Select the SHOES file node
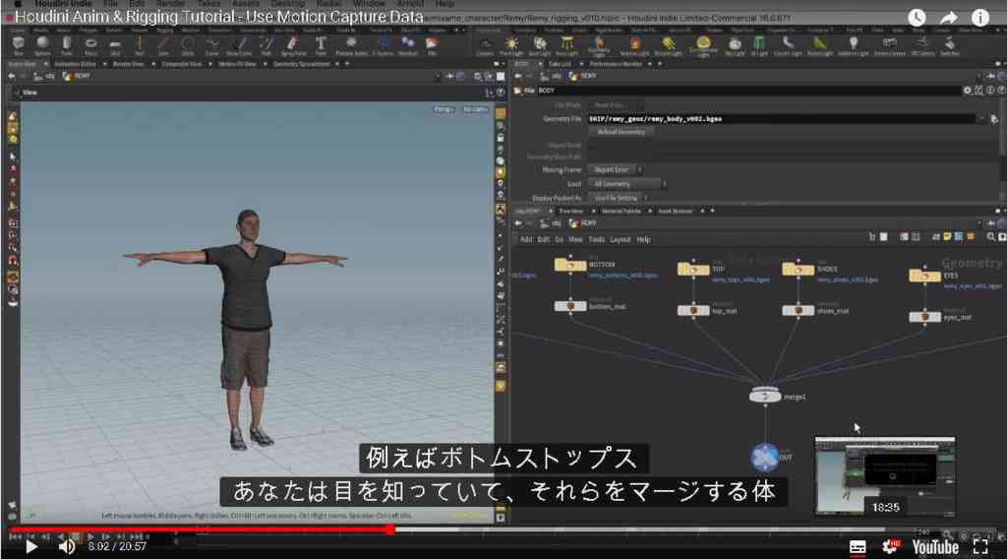The image size is (1007, 559). (x=799, y=270)
